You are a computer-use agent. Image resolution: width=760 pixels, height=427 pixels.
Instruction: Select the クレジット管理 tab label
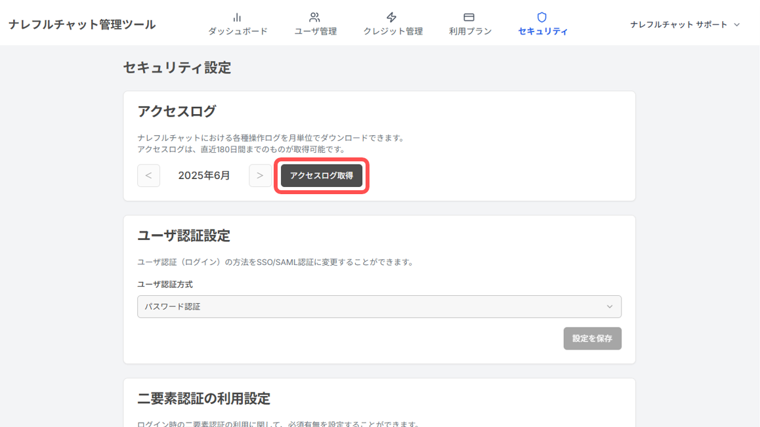tap(392, 31)
